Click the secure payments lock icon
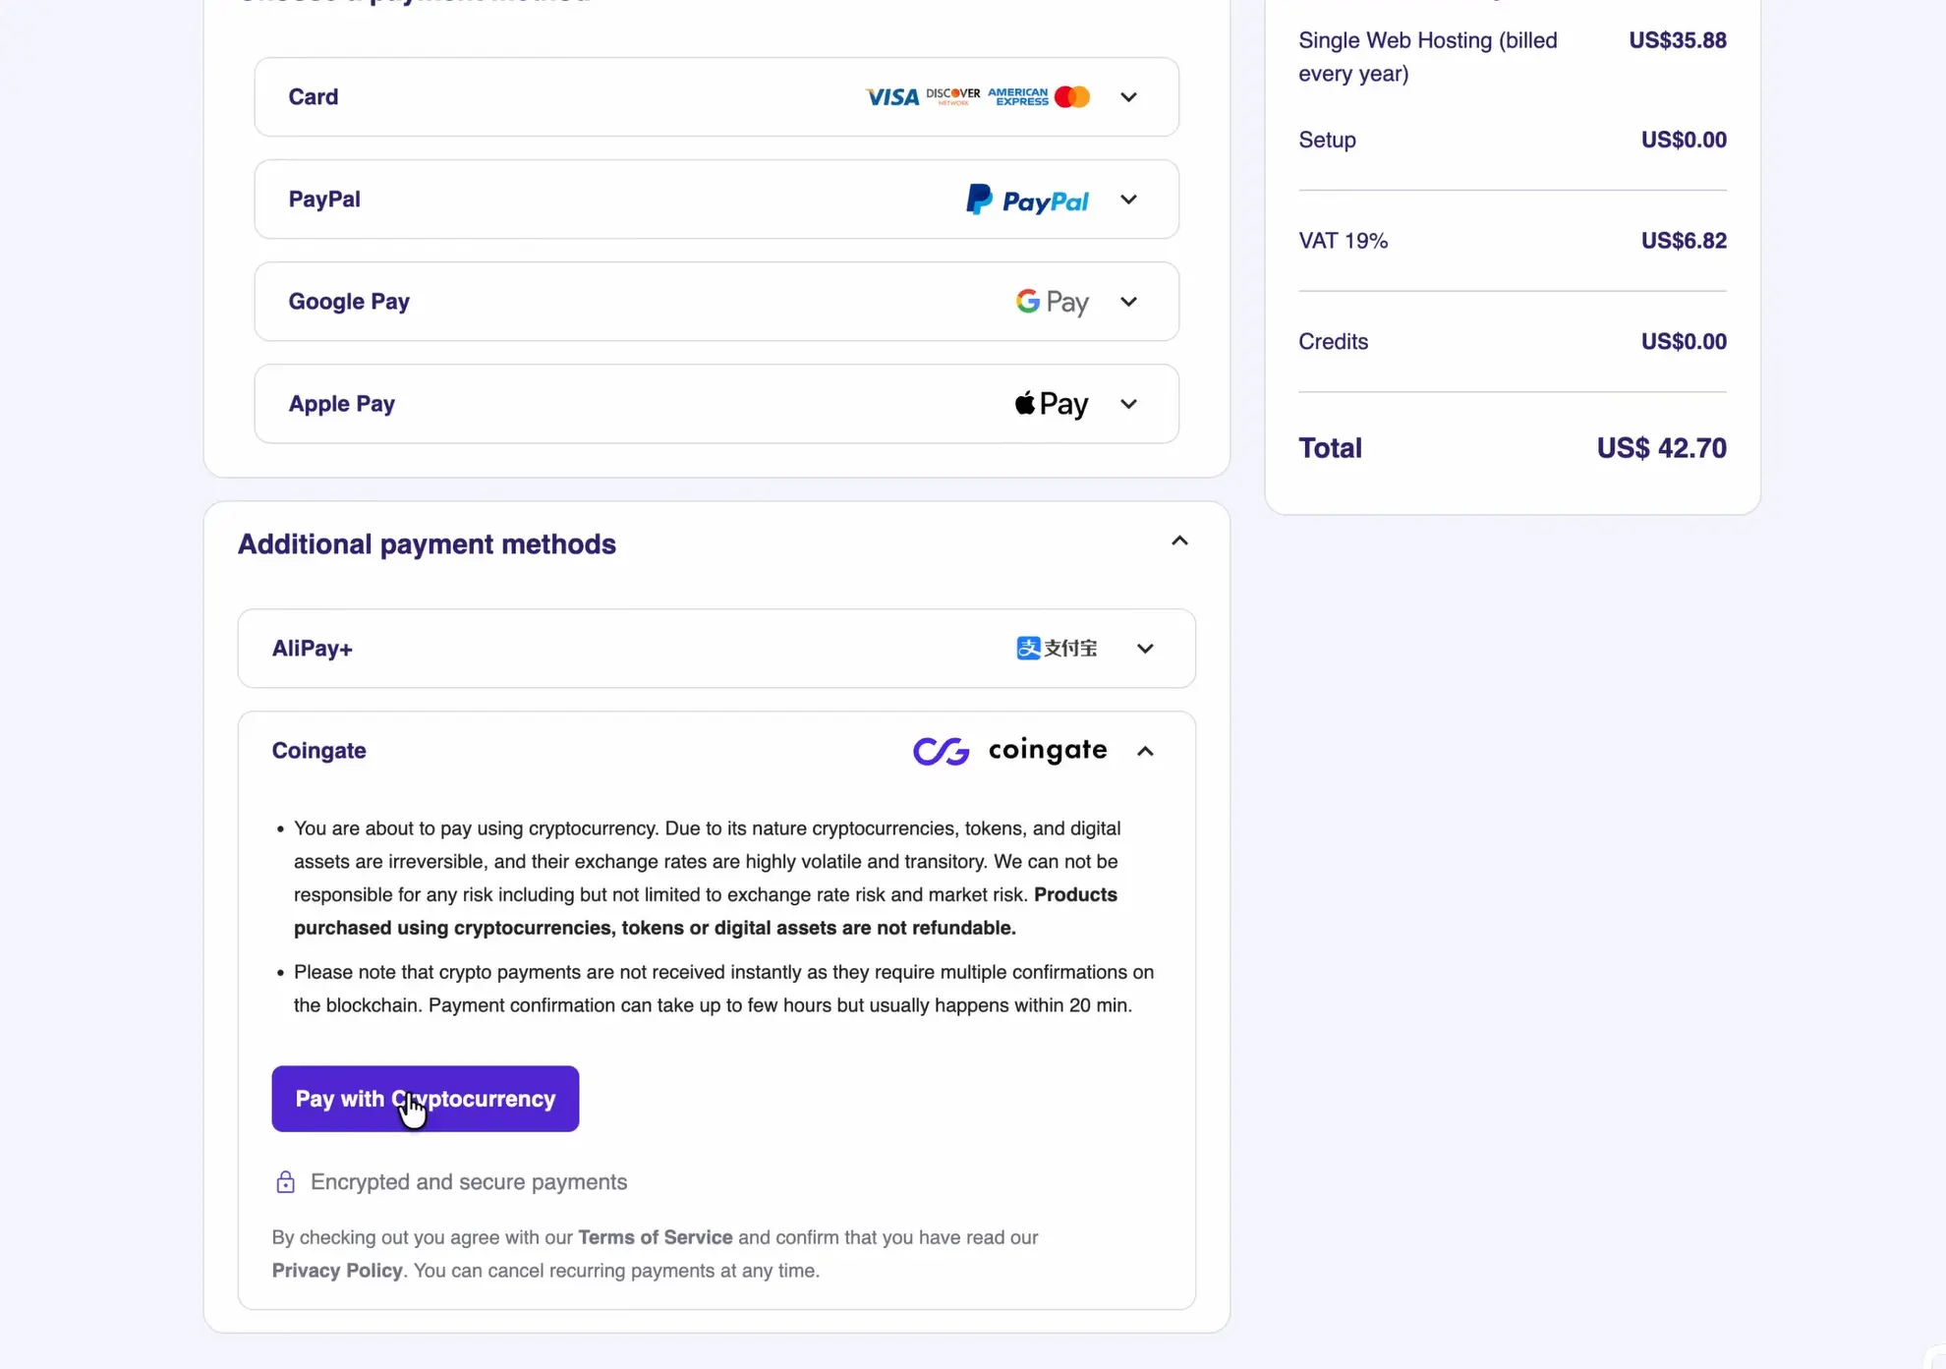 click(x=285, y=1182)
